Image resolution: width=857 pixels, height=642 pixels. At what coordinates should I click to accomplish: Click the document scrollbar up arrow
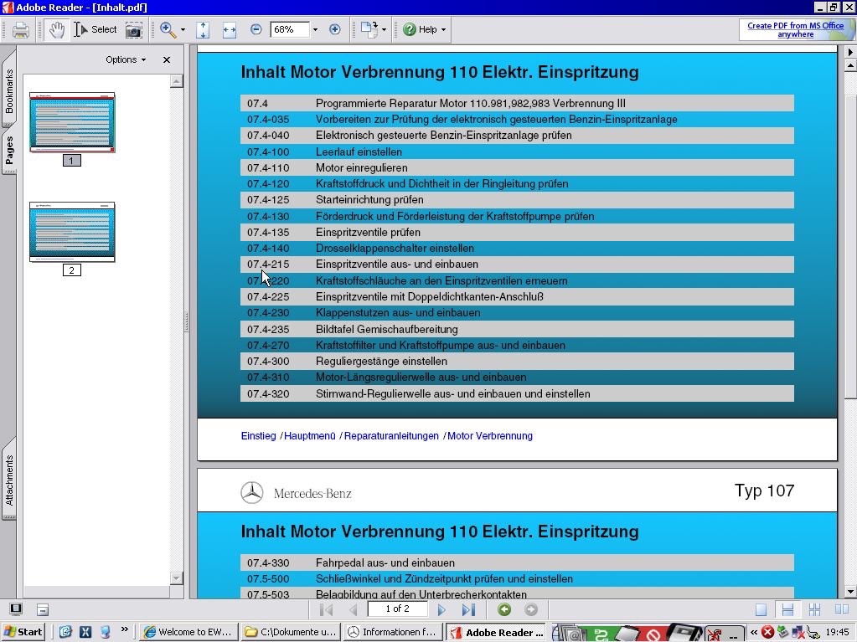pos(850,66)
